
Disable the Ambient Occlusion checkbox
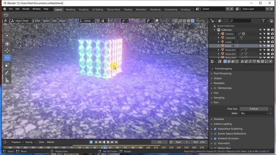[x=215, y=139]
